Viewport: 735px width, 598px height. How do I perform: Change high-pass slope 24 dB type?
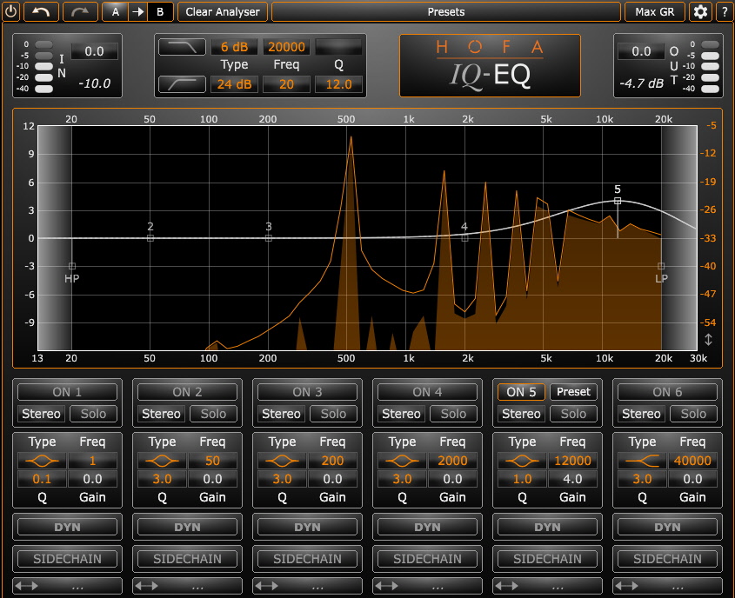click(234, 84)
